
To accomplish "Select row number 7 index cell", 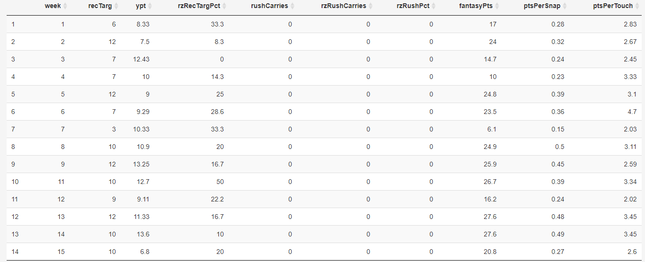I will (x=13, y=129).
